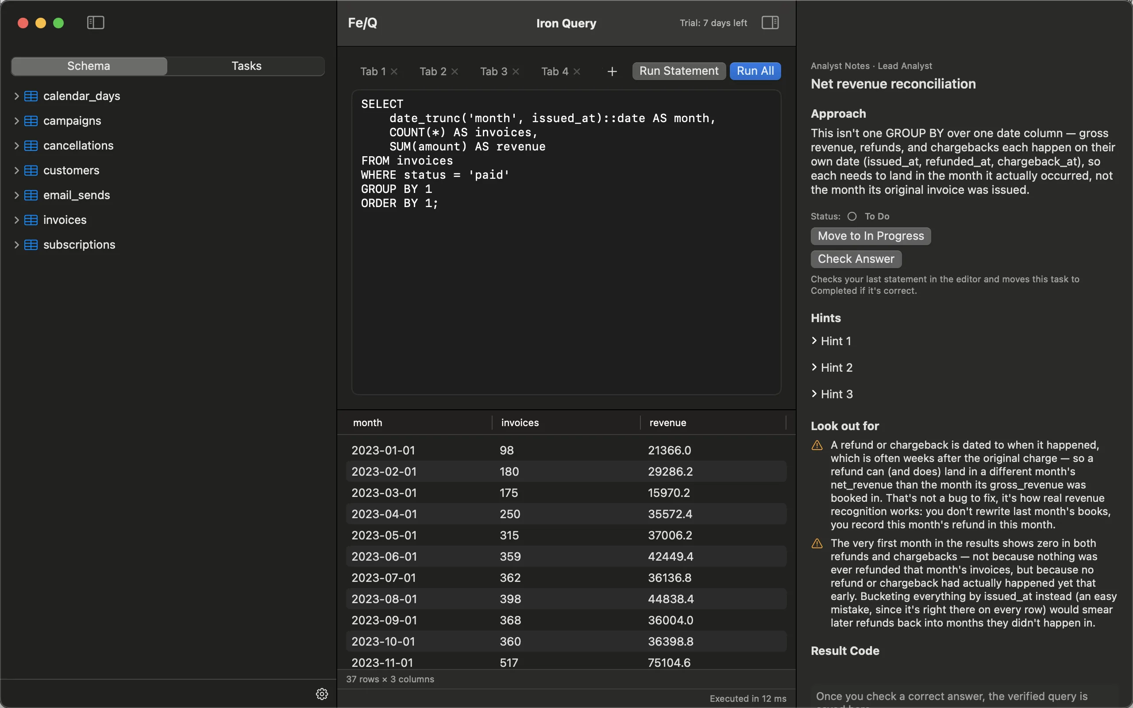1133x708 pixels.
Task: Expand the calendar_days table chevron
Action: [16, 96]
